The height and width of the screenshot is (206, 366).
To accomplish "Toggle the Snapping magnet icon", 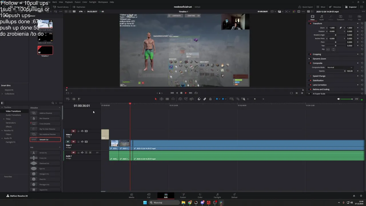I will (199, 99).
